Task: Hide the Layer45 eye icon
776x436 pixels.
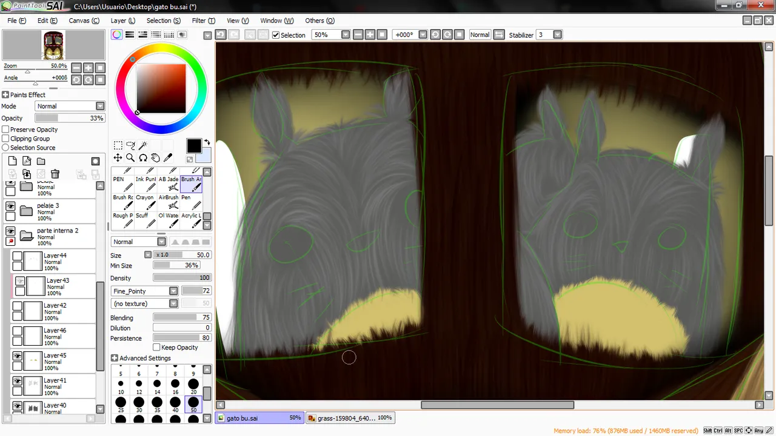Action: point(18,356)
